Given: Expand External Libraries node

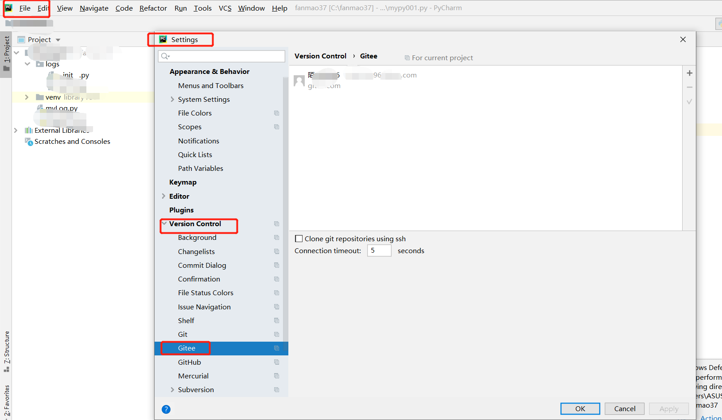Looking at the screenshot, I should click(x=16, y=130).
